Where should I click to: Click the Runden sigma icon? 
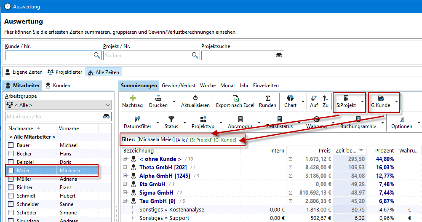coord(267,98)
